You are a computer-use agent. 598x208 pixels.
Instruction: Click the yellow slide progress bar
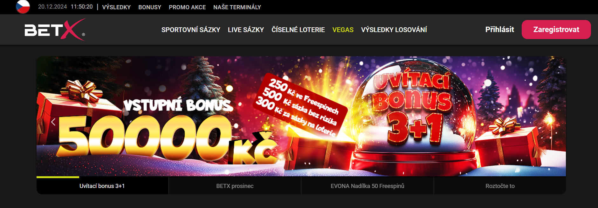click(x=58, y=177)
